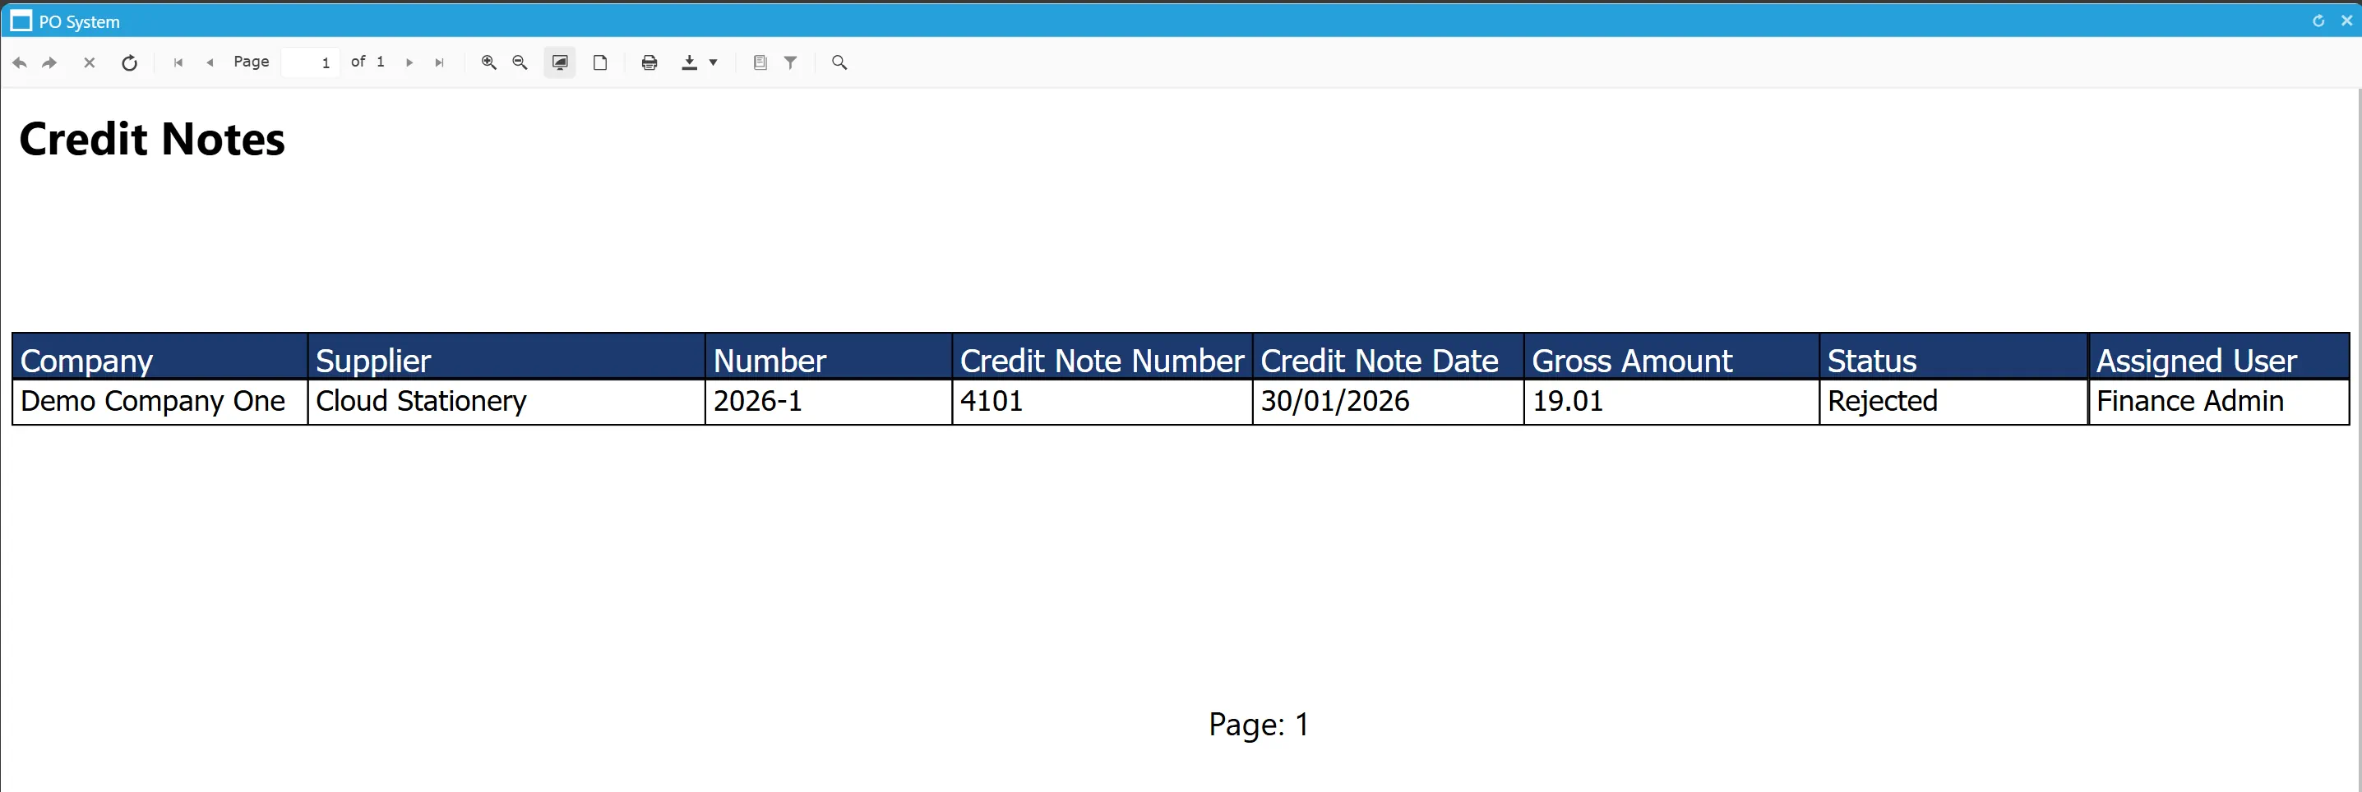Click the Credit Notes report title

(x=152, y=140)
